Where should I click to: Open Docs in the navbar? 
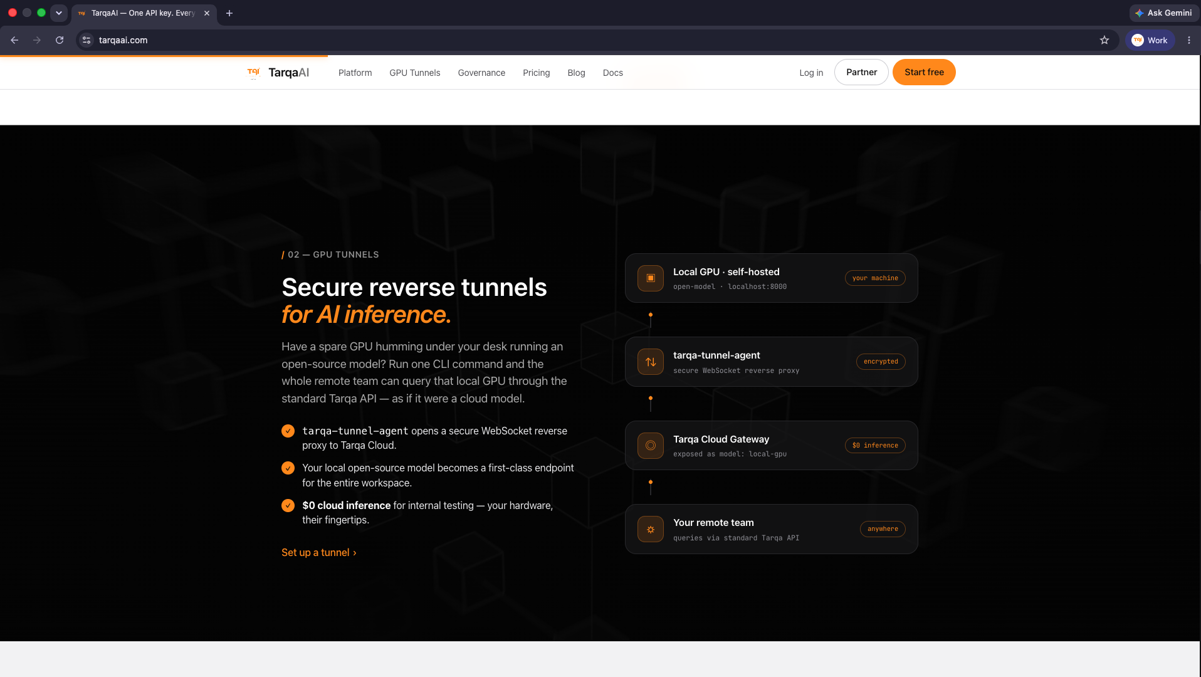pos(613,73)
